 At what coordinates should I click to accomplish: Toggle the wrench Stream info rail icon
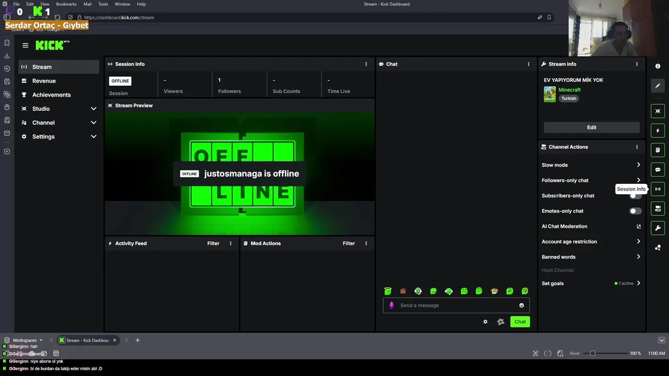click(x=658, y=228)
